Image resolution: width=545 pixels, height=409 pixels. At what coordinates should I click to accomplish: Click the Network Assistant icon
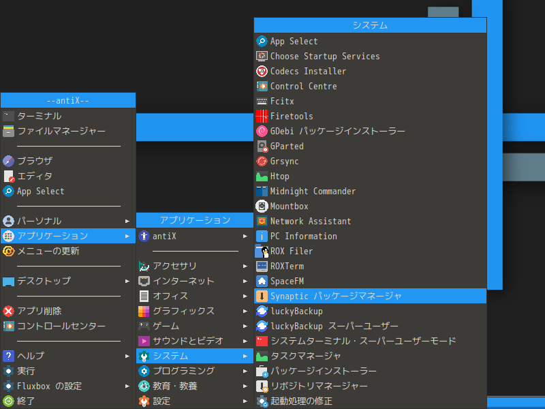click(262, 221)
